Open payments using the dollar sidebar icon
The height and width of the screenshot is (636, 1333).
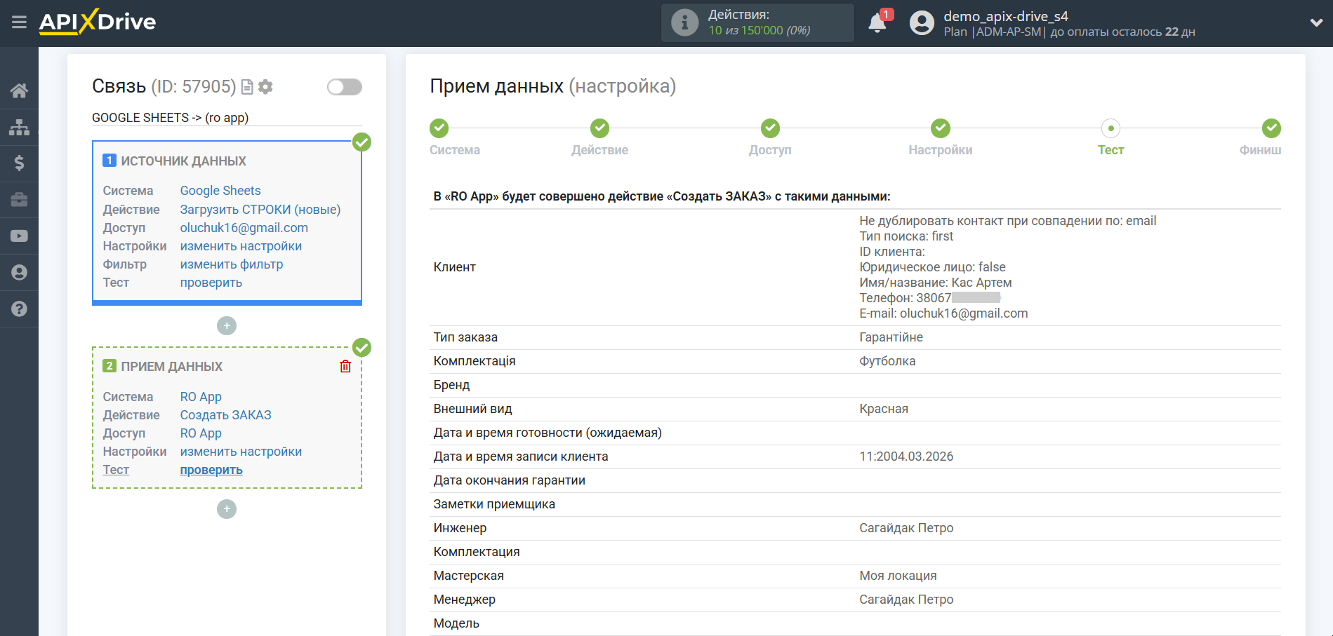pos(19,163)
